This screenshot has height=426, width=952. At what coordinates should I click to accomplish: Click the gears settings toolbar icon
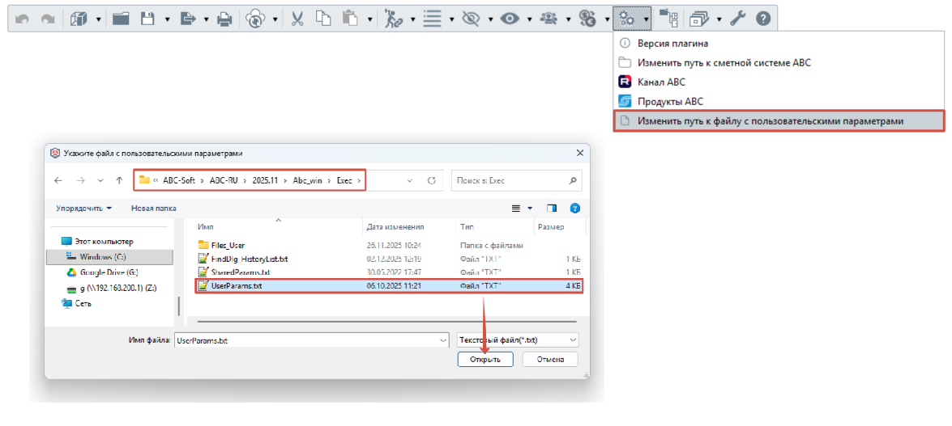[x=626, y=19]
